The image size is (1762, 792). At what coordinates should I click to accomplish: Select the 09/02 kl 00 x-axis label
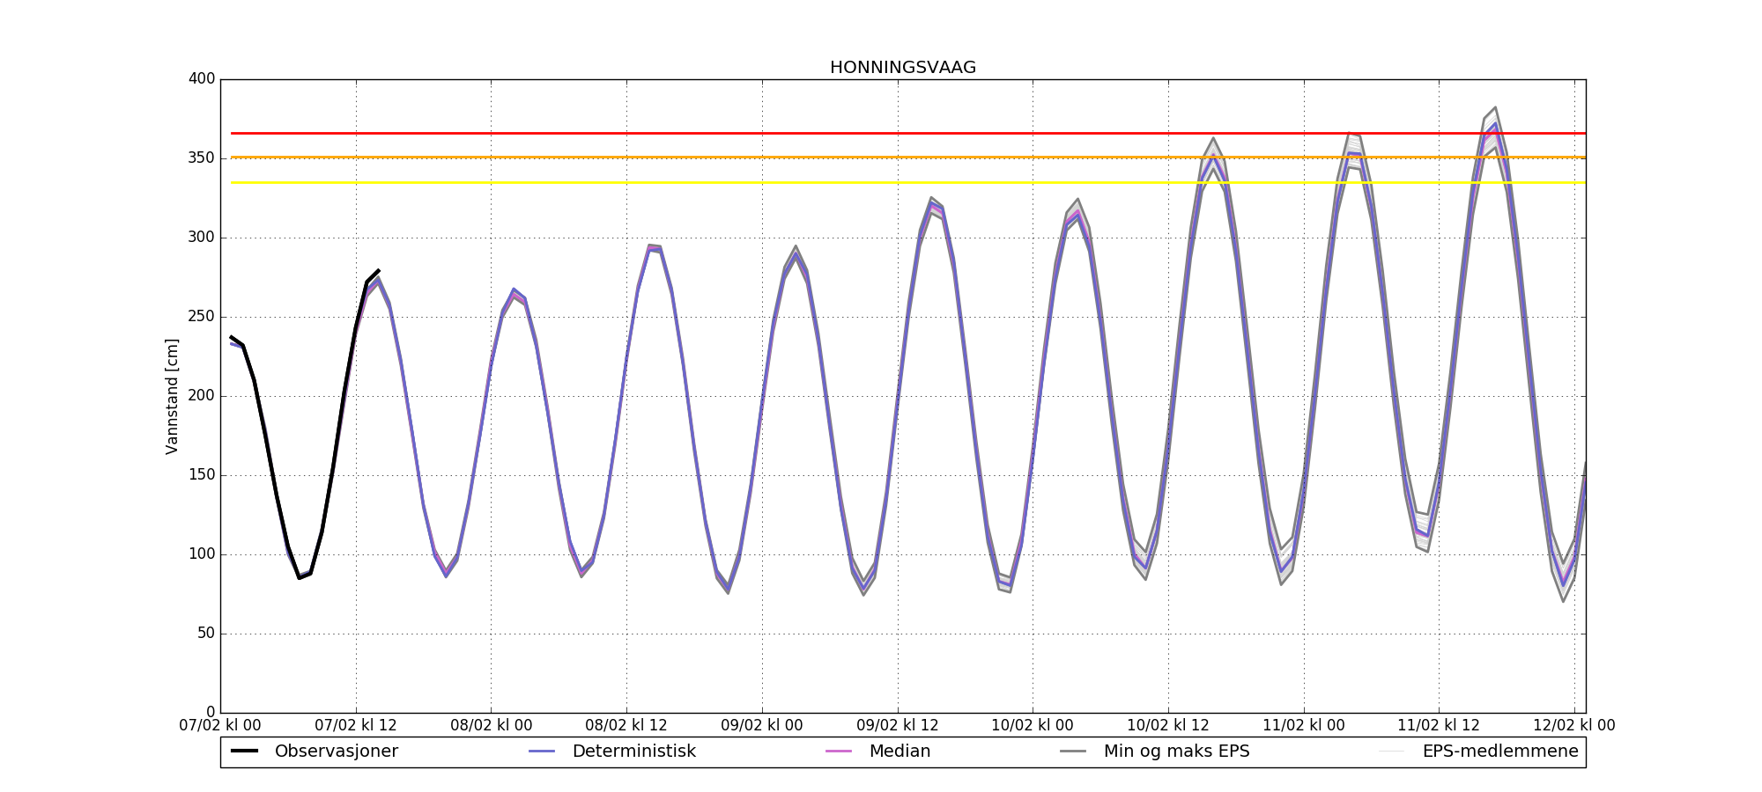(x=762, y=726)
